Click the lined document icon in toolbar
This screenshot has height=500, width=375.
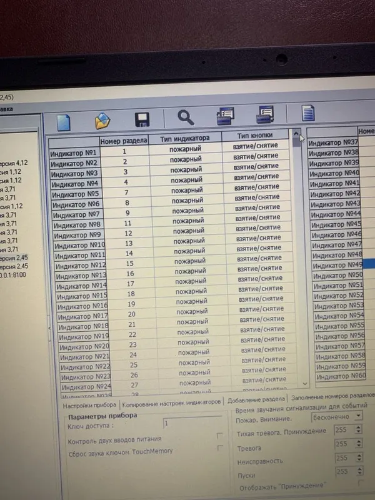tap(308, 113)
